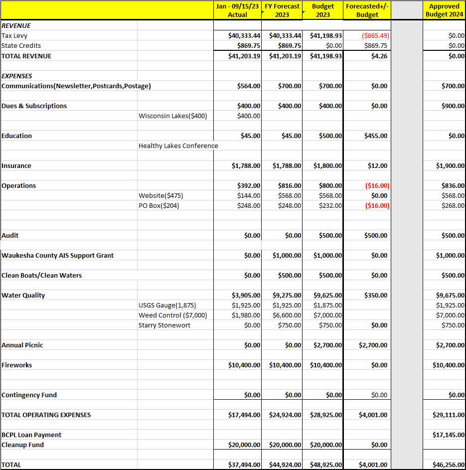Click the Tax Levy row label

tap(14, 36)
